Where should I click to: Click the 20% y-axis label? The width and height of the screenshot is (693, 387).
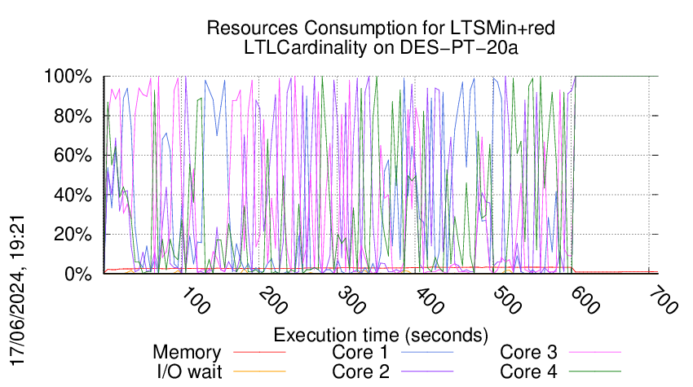(73, 235)
